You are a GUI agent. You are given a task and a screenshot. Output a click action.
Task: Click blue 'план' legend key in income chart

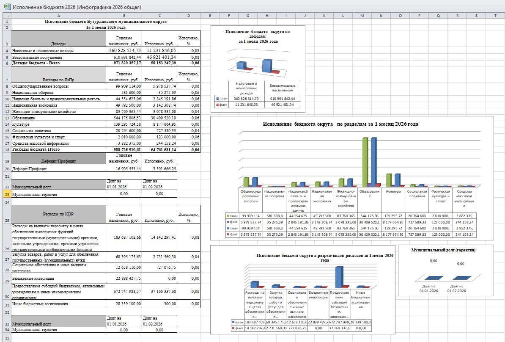click(218, 99)
